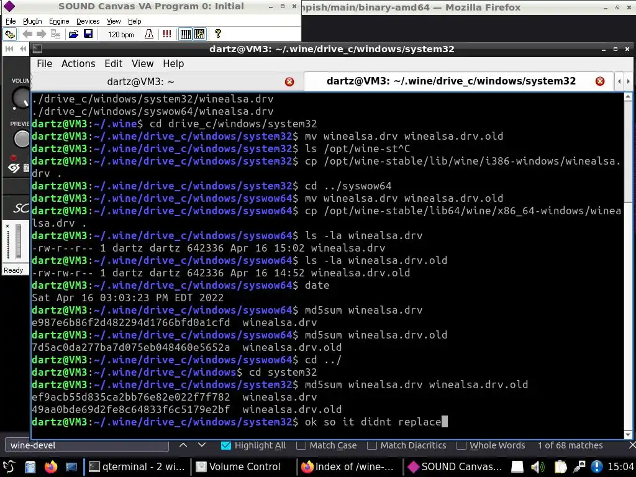The width and height of the screenshot is (636, 477).
Task: Open the program list icon in SOUND Canvas toolbar
Action: pyautogui.click(x=55, y=34)
